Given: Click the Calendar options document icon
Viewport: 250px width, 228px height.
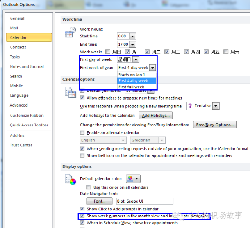Looking at the screenshot, I should click(70, 92).
